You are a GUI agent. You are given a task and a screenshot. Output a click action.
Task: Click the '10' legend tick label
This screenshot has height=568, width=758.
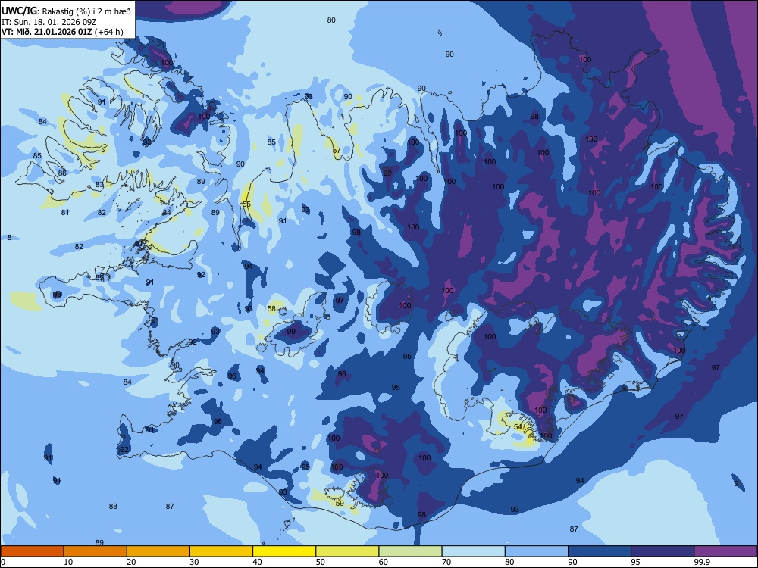coord(68,562)
